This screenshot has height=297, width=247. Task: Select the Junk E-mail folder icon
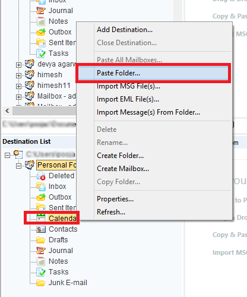click(41, 283)
